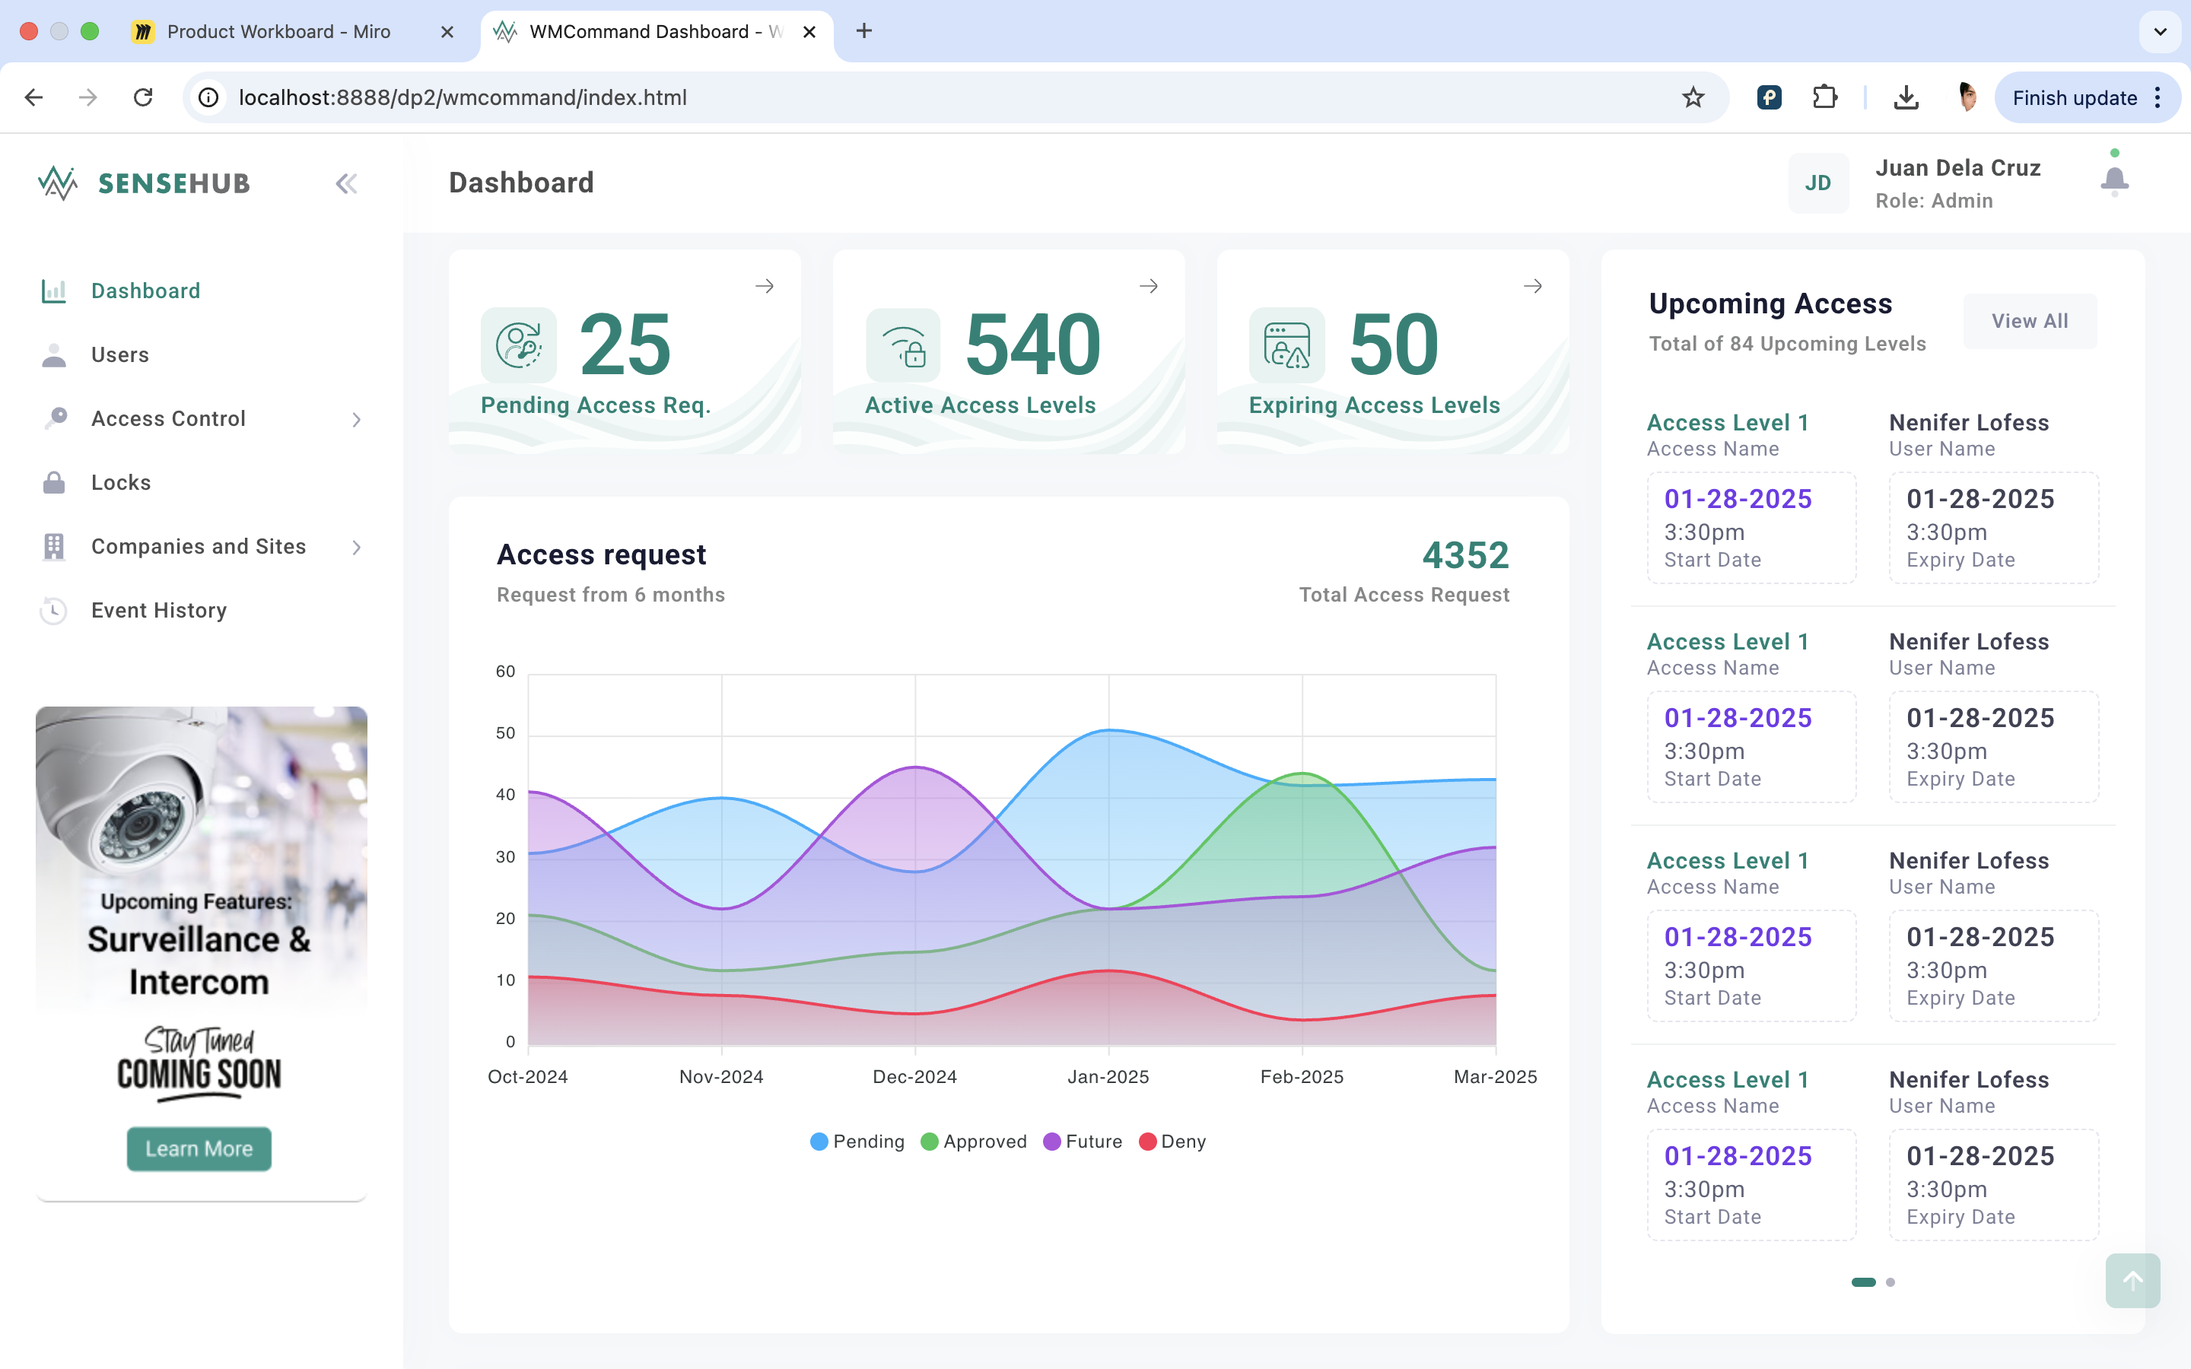Click the notification bell icon

pyautogui.click(x=2113, y=180)
